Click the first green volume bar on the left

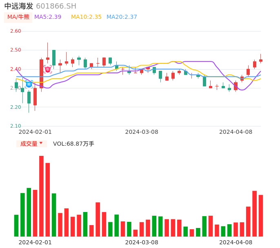(x=16, y=225)
